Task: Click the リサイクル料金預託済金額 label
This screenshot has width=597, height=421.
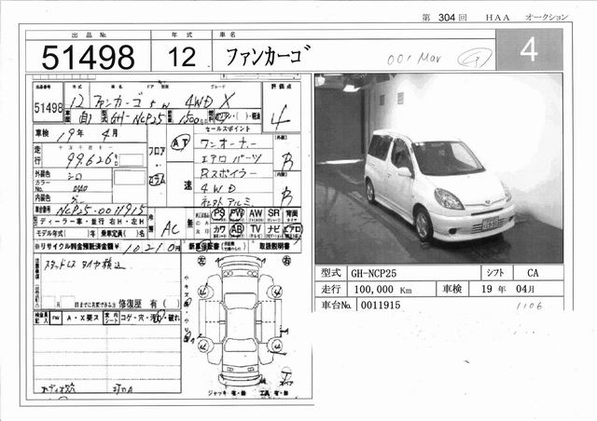Action: coord(77,247)
